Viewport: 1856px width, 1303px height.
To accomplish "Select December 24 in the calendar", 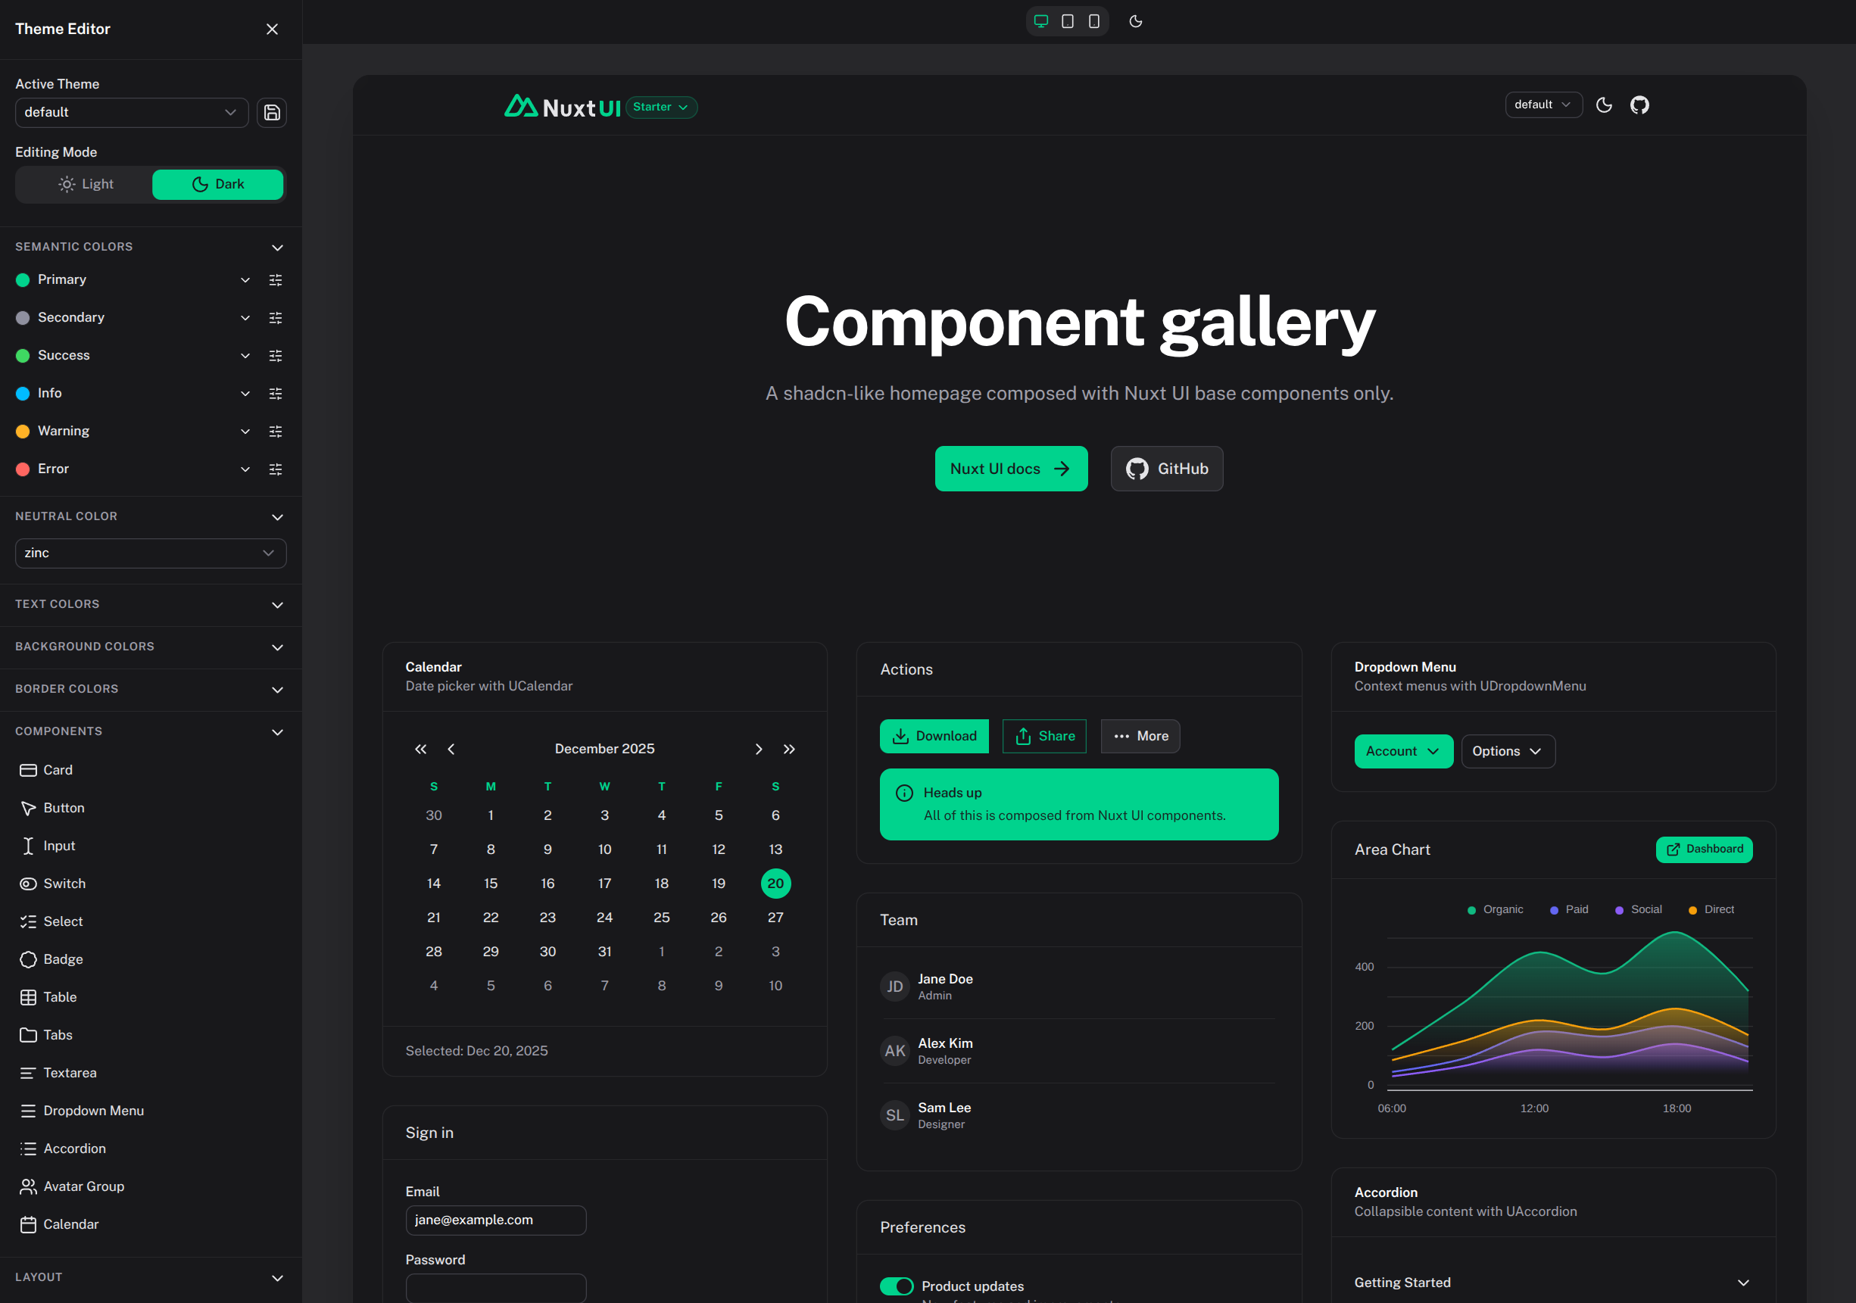I will click(604, 918).
